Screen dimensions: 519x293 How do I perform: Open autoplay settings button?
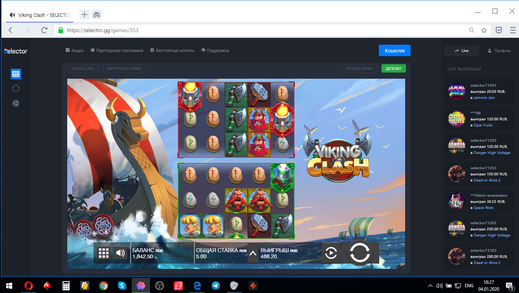point(331,253)
